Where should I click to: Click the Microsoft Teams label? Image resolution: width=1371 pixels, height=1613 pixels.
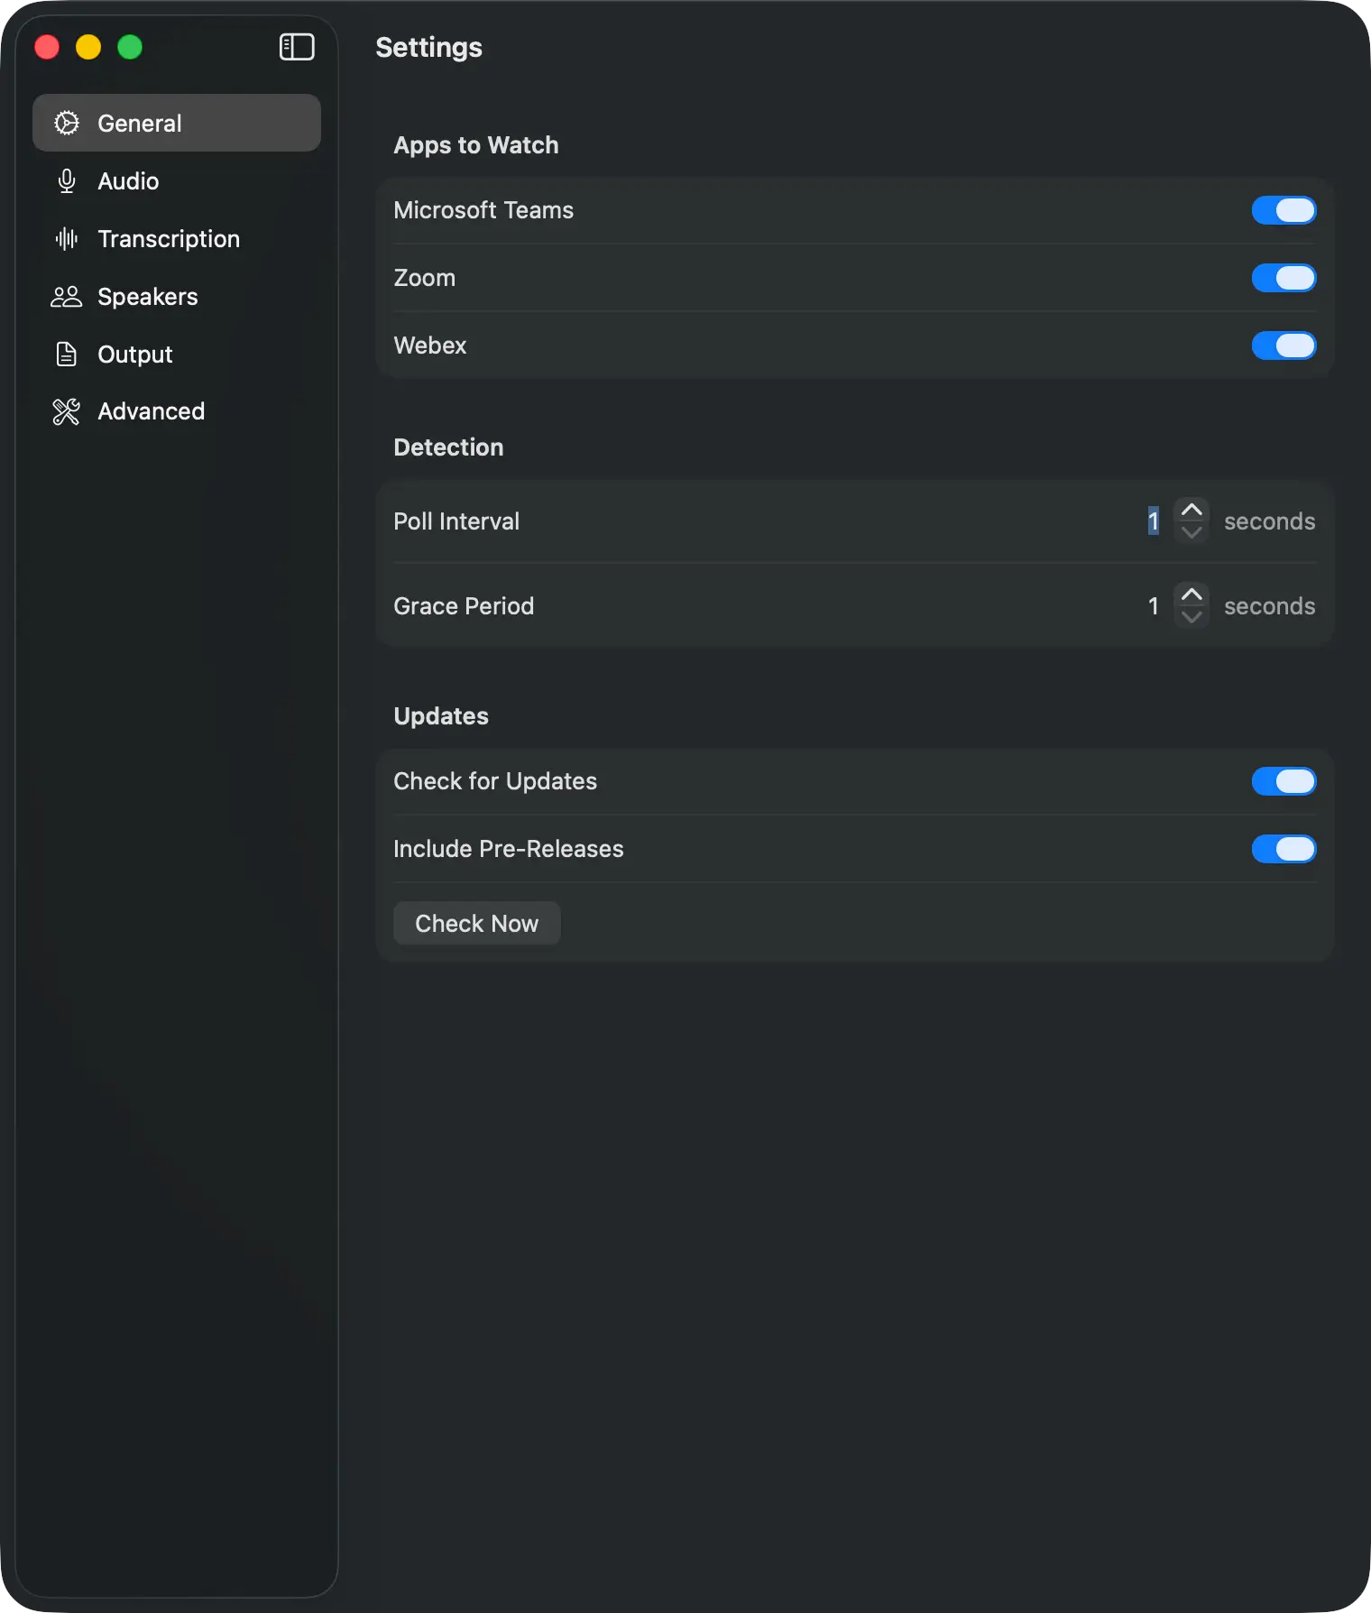tap(483, 210)
